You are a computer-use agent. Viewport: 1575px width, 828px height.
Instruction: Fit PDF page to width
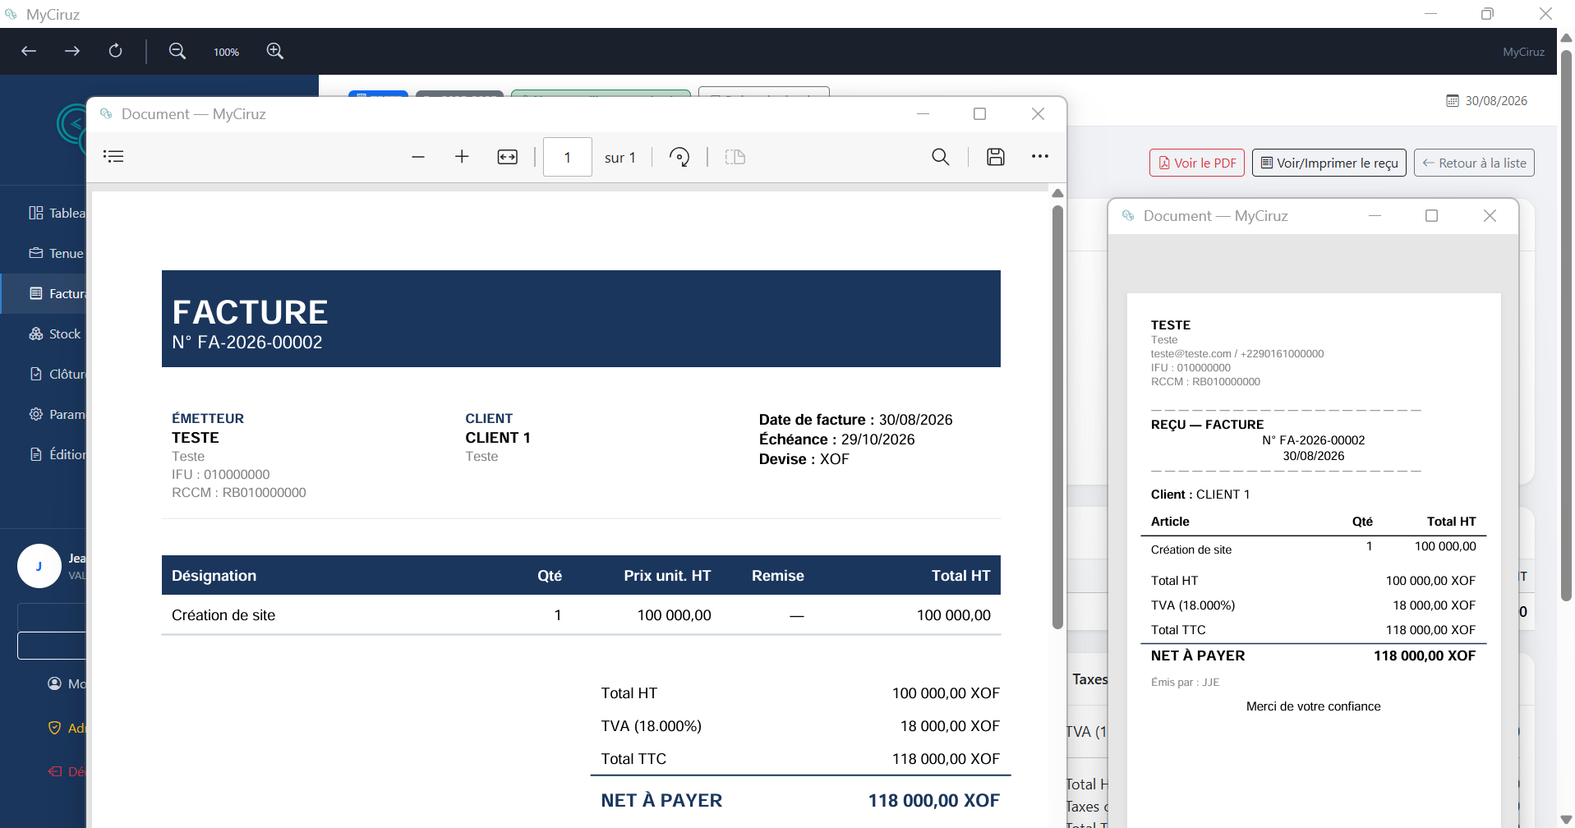click(508, 157)
